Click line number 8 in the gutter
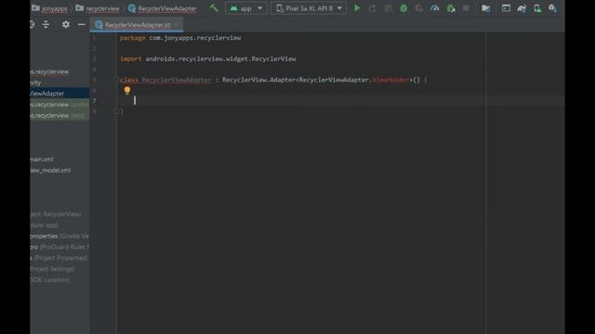Screen dimensions: 595x334 (94, 111)
